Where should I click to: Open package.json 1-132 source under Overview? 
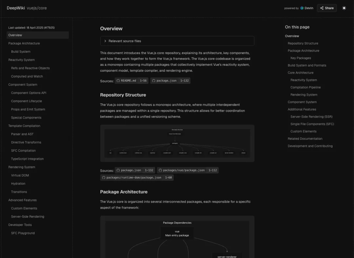coord(170,81)
